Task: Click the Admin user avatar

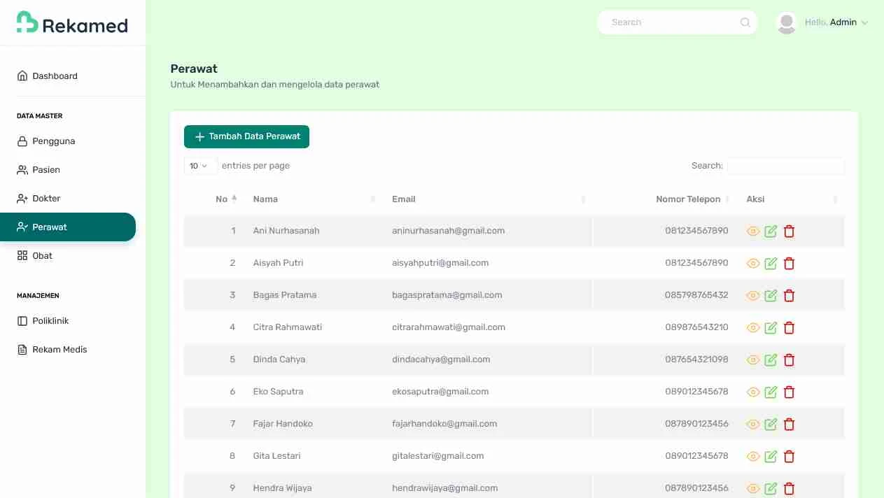Action: pos(787,22)
